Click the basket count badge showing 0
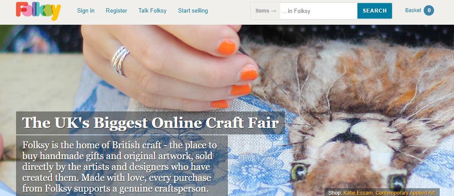This screenshot has height=196, width=454. [x=429, y=10]
